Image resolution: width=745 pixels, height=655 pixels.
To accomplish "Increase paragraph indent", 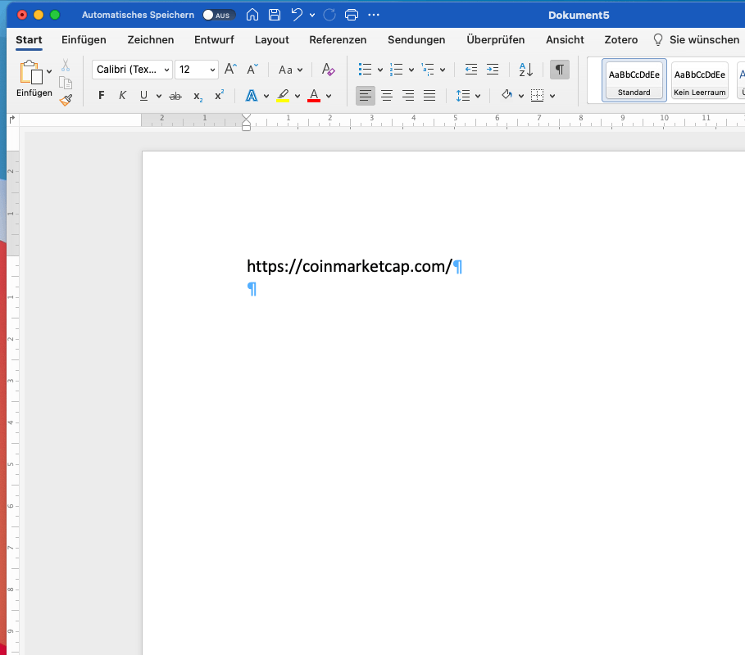I will (x=493, y=70).
